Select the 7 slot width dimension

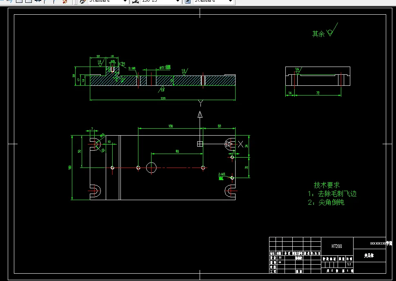tap(92, 129)
